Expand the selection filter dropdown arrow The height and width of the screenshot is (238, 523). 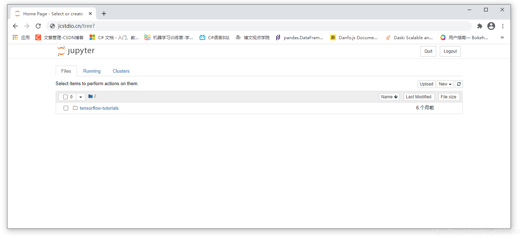point(80,97)
